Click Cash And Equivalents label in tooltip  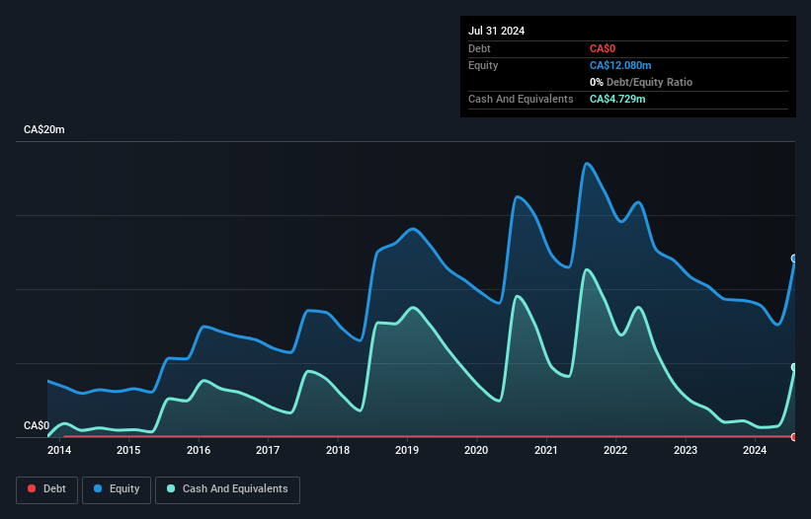pyautogui.click(x=521, y=99)
